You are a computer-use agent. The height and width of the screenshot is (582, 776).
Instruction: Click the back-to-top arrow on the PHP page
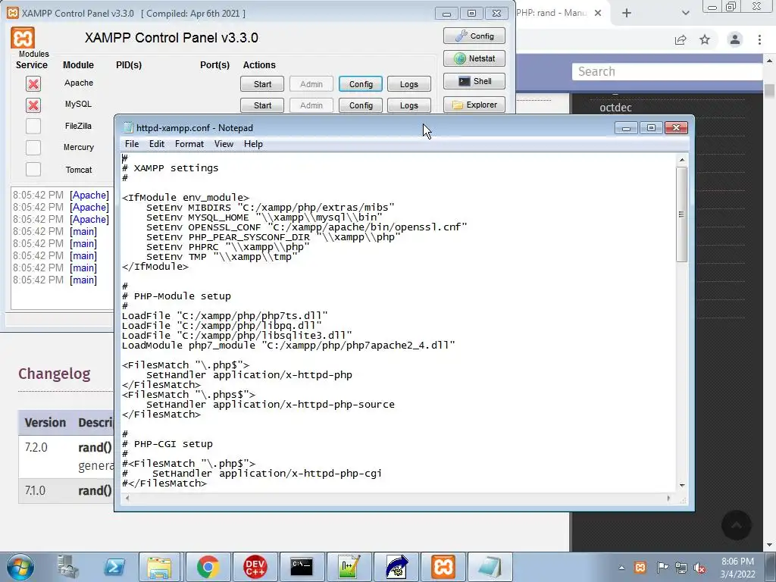tap(737, 525)
